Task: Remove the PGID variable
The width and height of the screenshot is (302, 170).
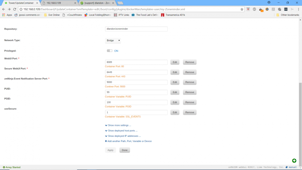Action: [190, 102]
